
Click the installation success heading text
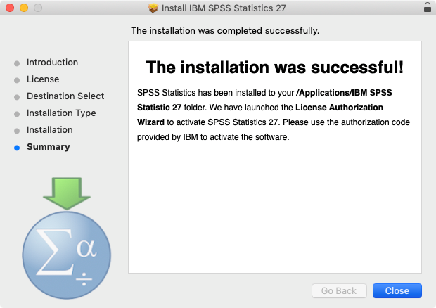275,68
